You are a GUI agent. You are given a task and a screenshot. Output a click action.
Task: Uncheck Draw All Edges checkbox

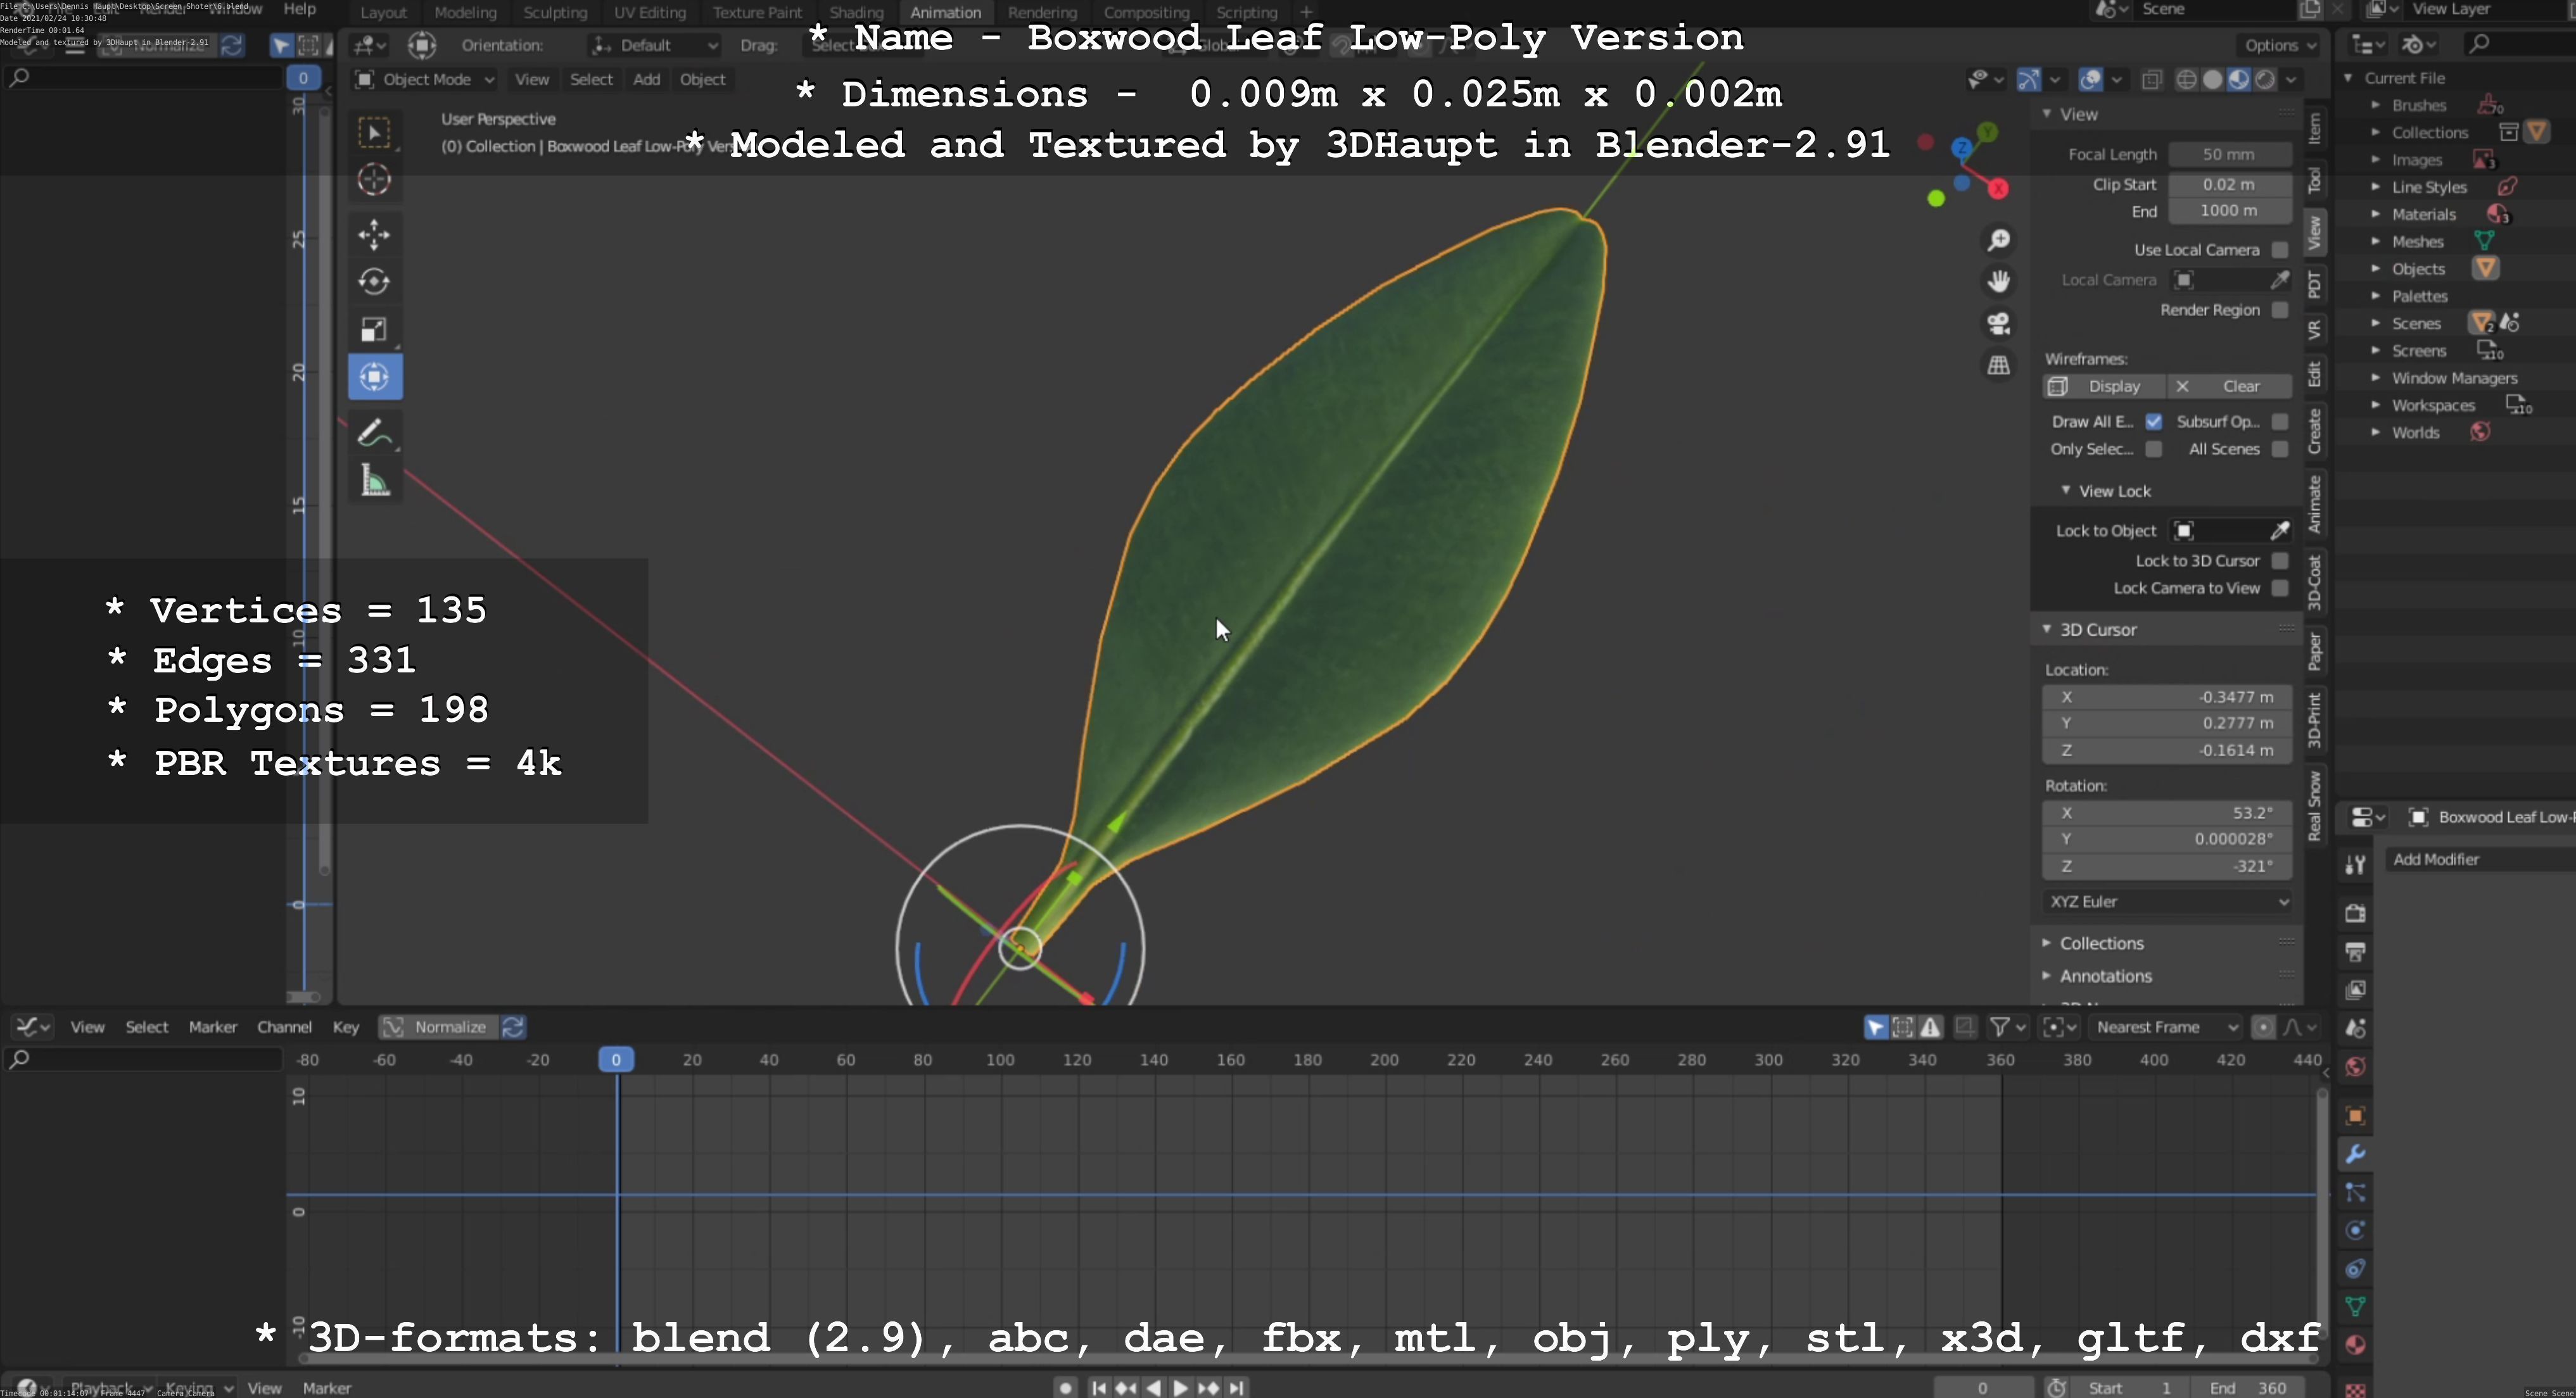click(2154, 422)
